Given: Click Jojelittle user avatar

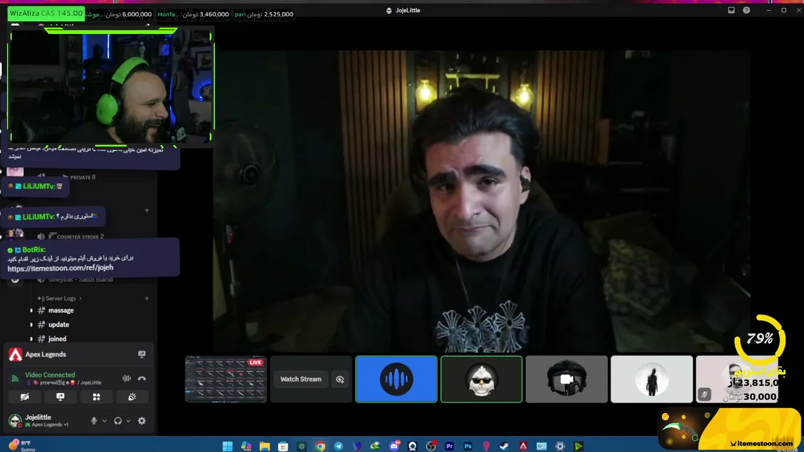Looking at the screenshot, I should pos(14,421).
